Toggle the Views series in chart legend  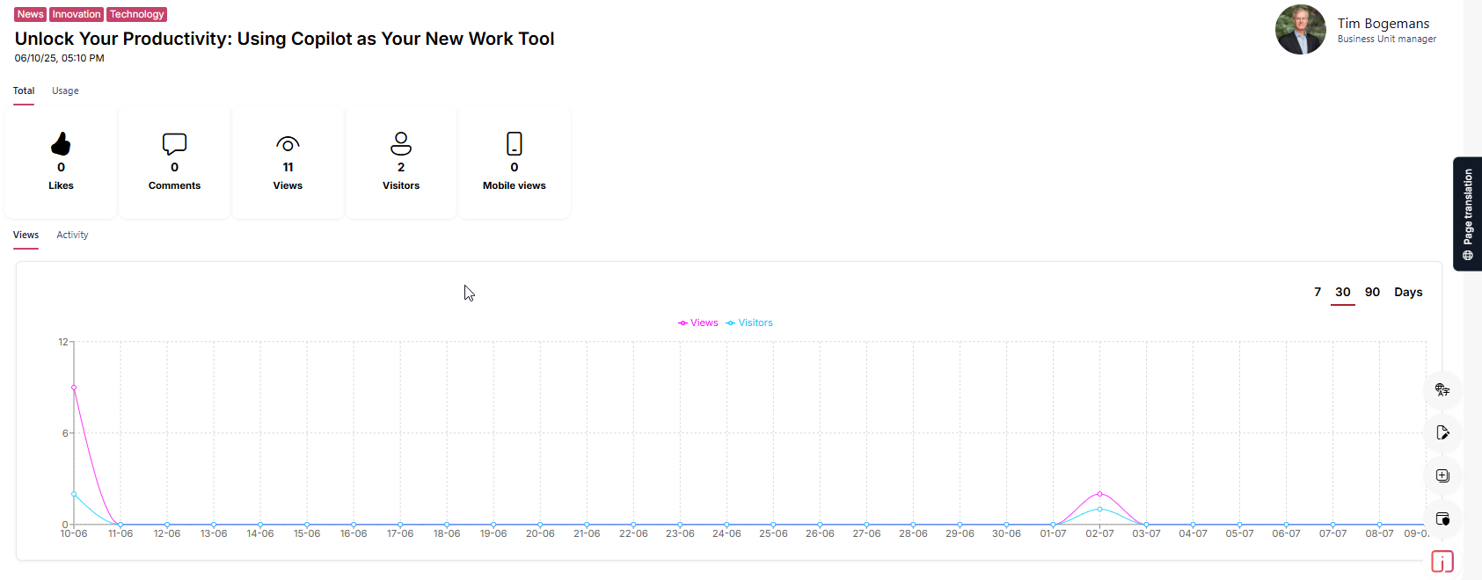click(698, 323)
